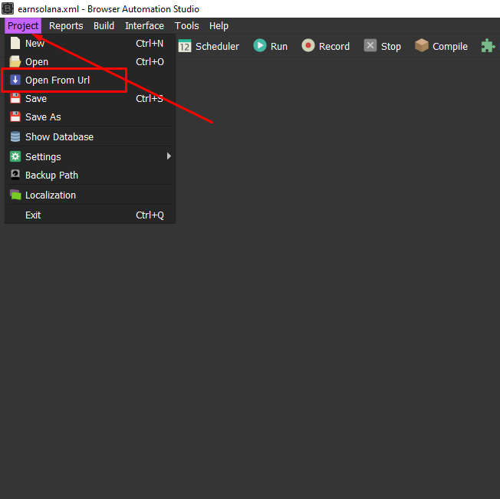Screen dimensions: 500x499
Task: Click the Scheduler calendar icon
Action: tap(185, 46)
